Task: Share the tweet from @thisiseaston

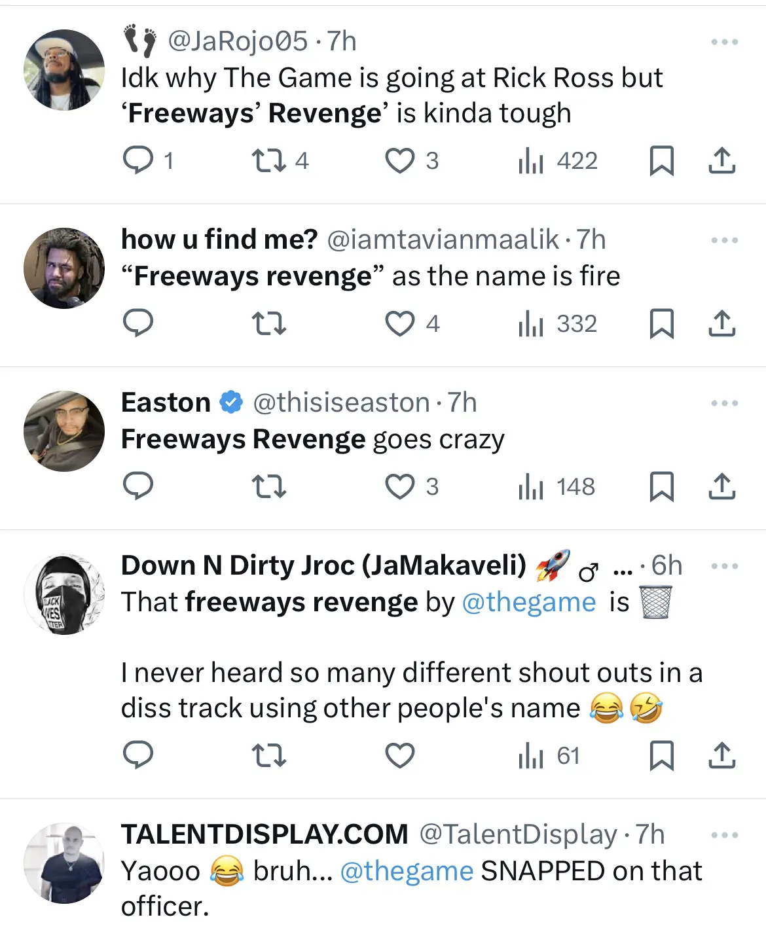Action: point(721,487)
